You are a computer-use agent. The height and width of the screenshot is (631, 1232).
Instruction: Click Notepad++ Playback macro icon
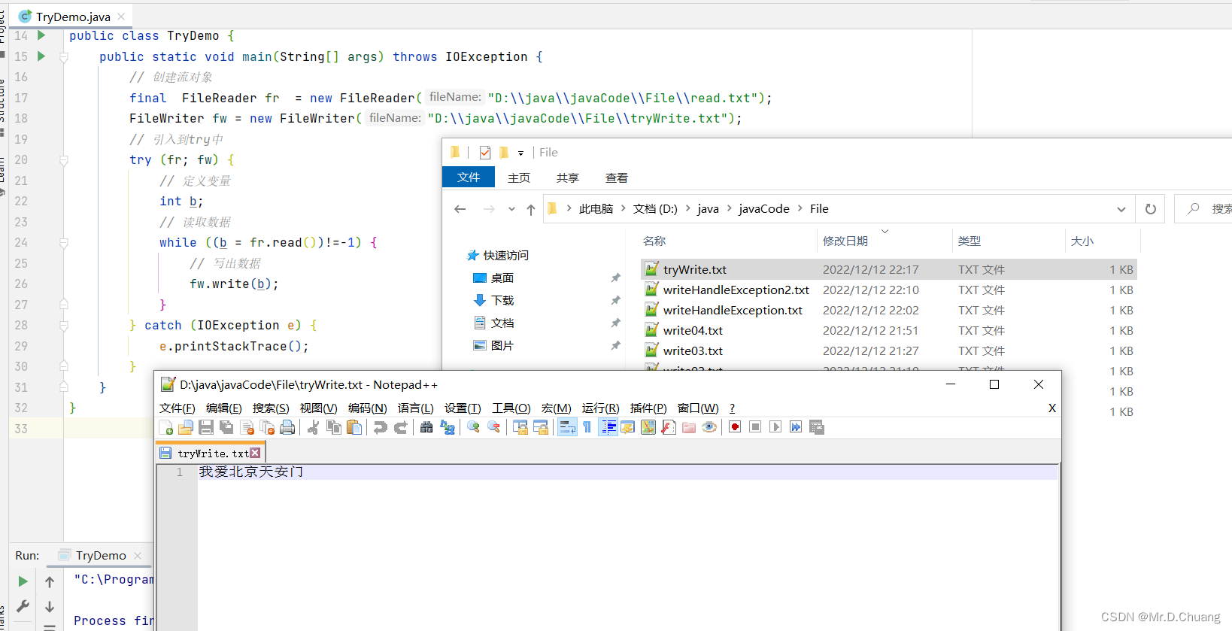click(775, 427)
